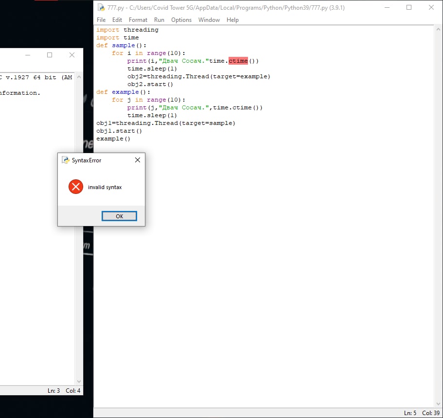Click shell window scrollbar down arrow
Image resolution: width=443 pixels, height=418 pixels.
tap(79, 381)
